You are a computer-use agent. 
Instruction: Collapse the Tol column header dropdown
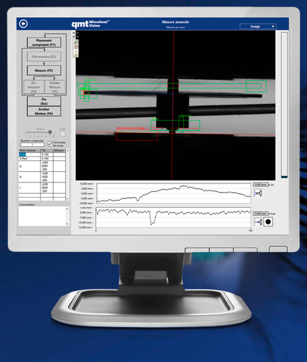[x=44, y=150]
